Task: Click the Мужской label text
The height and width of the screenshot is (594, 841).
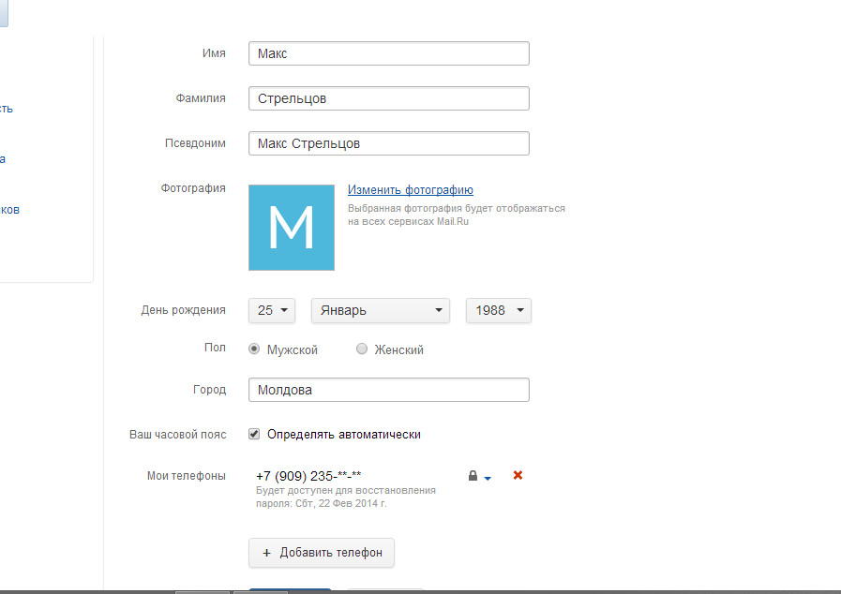Action: click(293, 350)
